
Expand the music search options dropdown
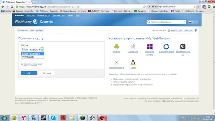[199, 7]
